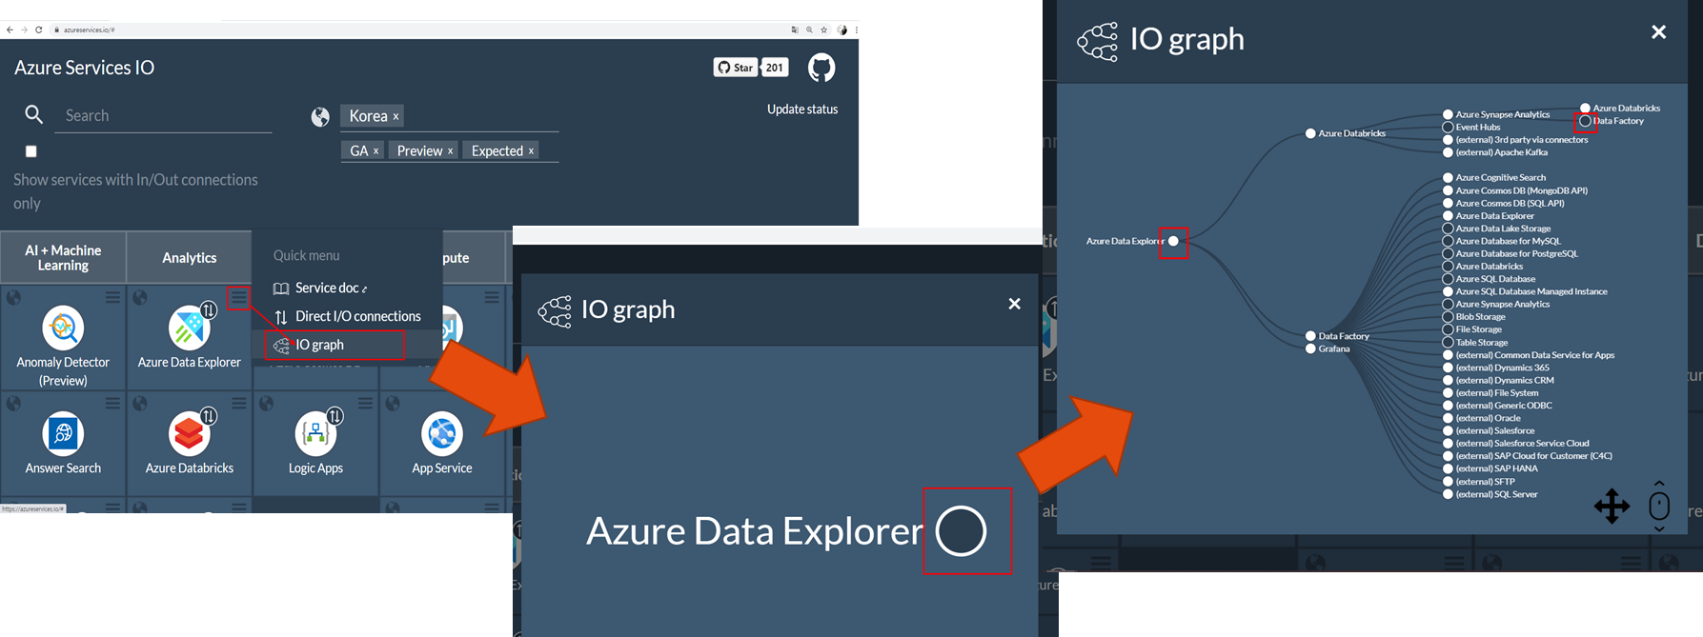Click the Answer Search service icon
Image resolution: width=1703 pixels, height=637 pixels.
point(63,434)
